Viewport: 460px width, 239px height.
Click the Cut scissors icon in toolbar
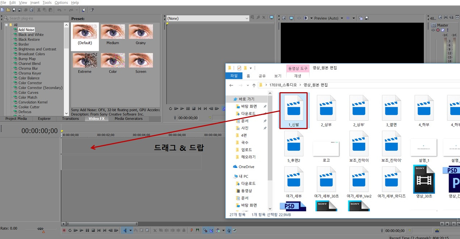pos(39,10)
